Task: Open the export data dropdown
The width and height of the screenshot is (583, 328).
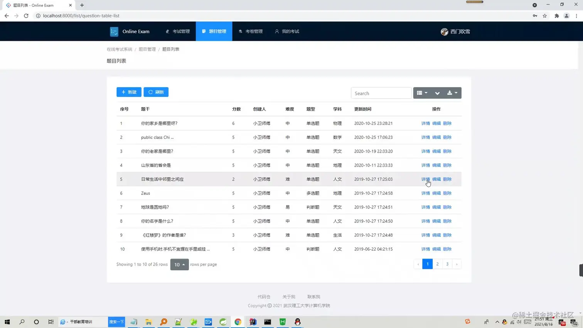Action: coord(452,93)
